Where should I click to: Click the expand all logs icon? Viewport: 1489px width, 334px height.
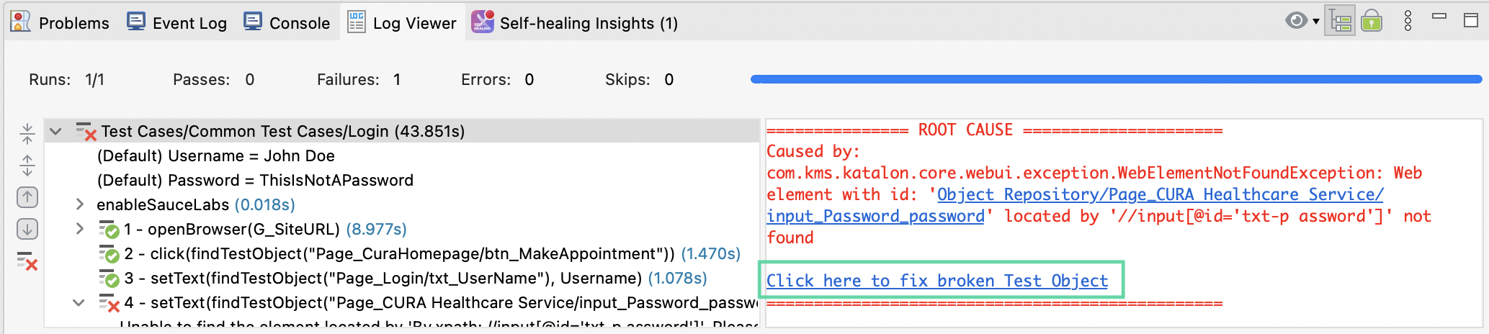(x=27, y=166)
